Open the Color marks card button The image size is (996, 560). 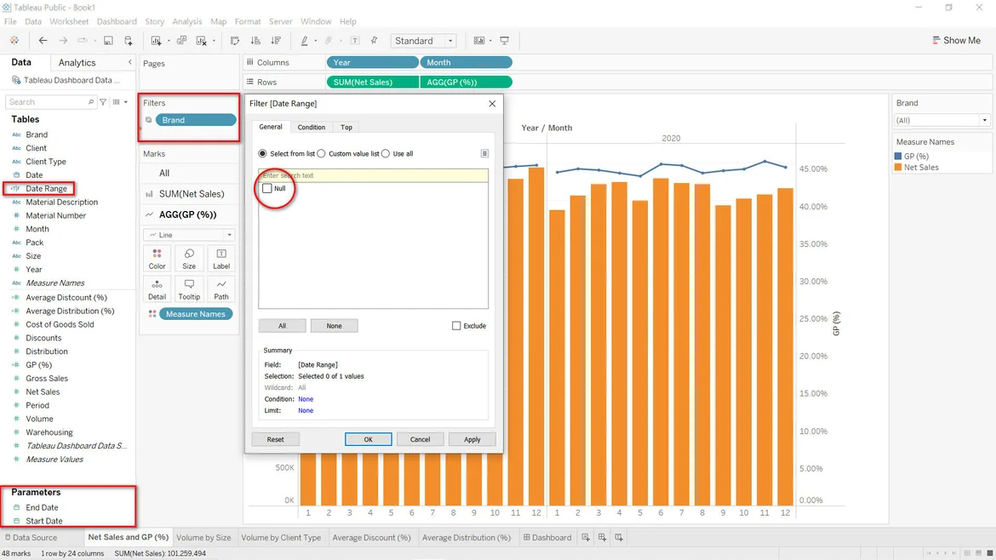pyautogui.click(x=157, y=258)
